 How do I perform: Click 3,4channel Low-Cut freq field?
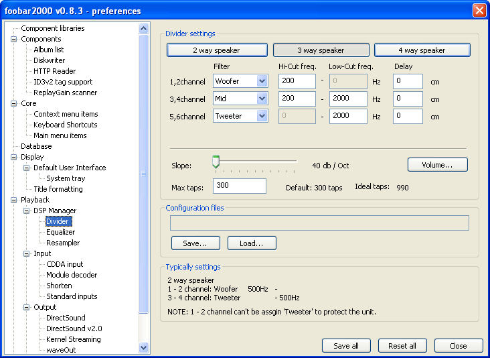348,99
